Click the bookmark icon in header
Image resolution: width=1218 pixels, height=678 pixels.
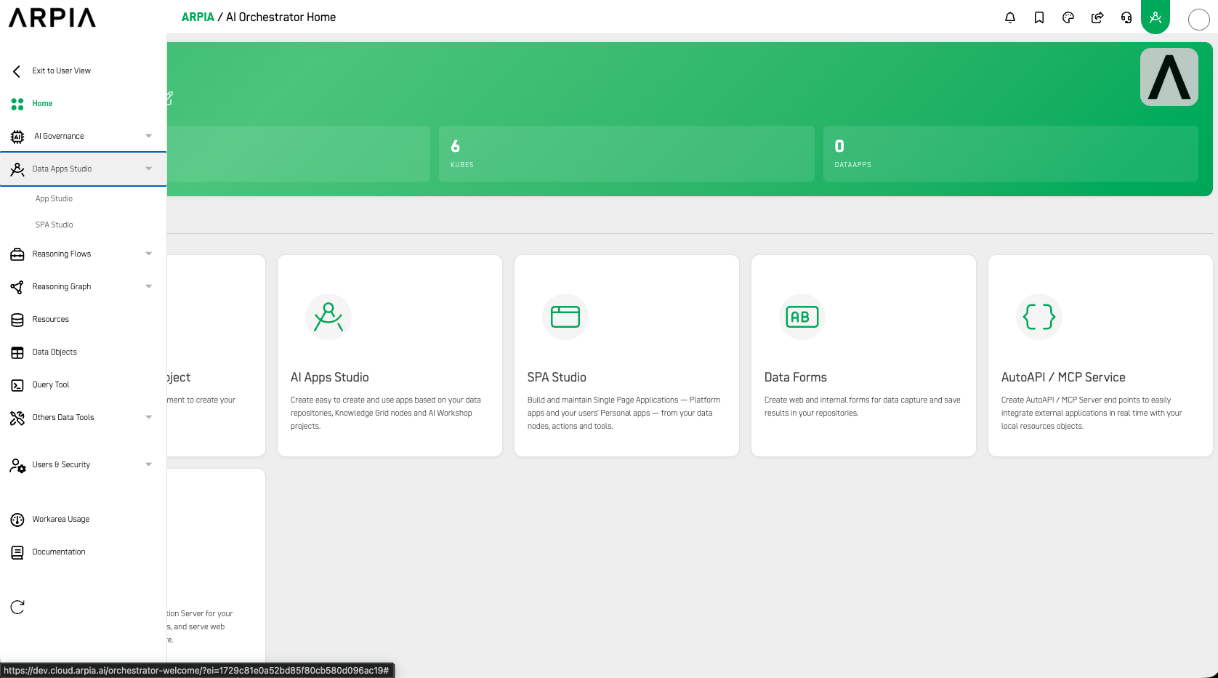(x=1039, y=17)
